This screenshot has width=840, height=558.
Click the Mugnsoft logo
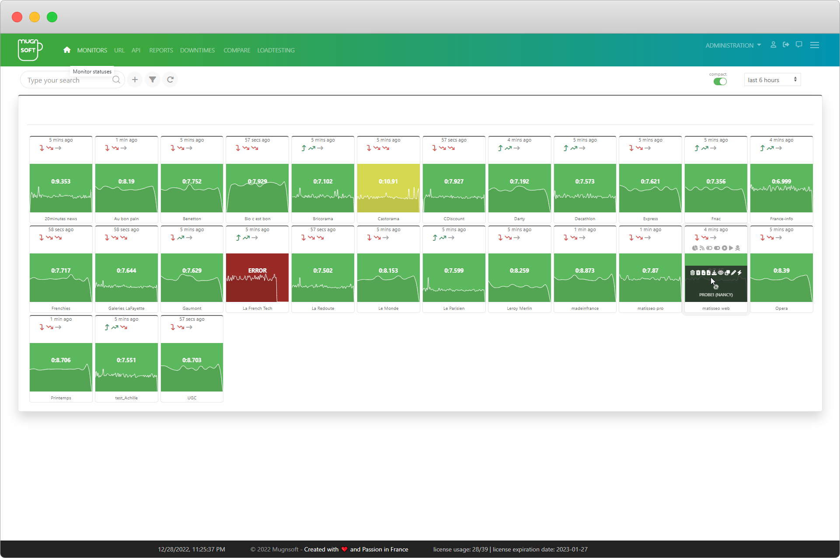[x=30, y=50]
